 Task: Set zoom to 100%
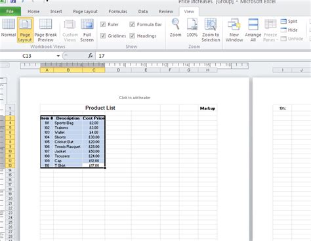pos(192,28)
